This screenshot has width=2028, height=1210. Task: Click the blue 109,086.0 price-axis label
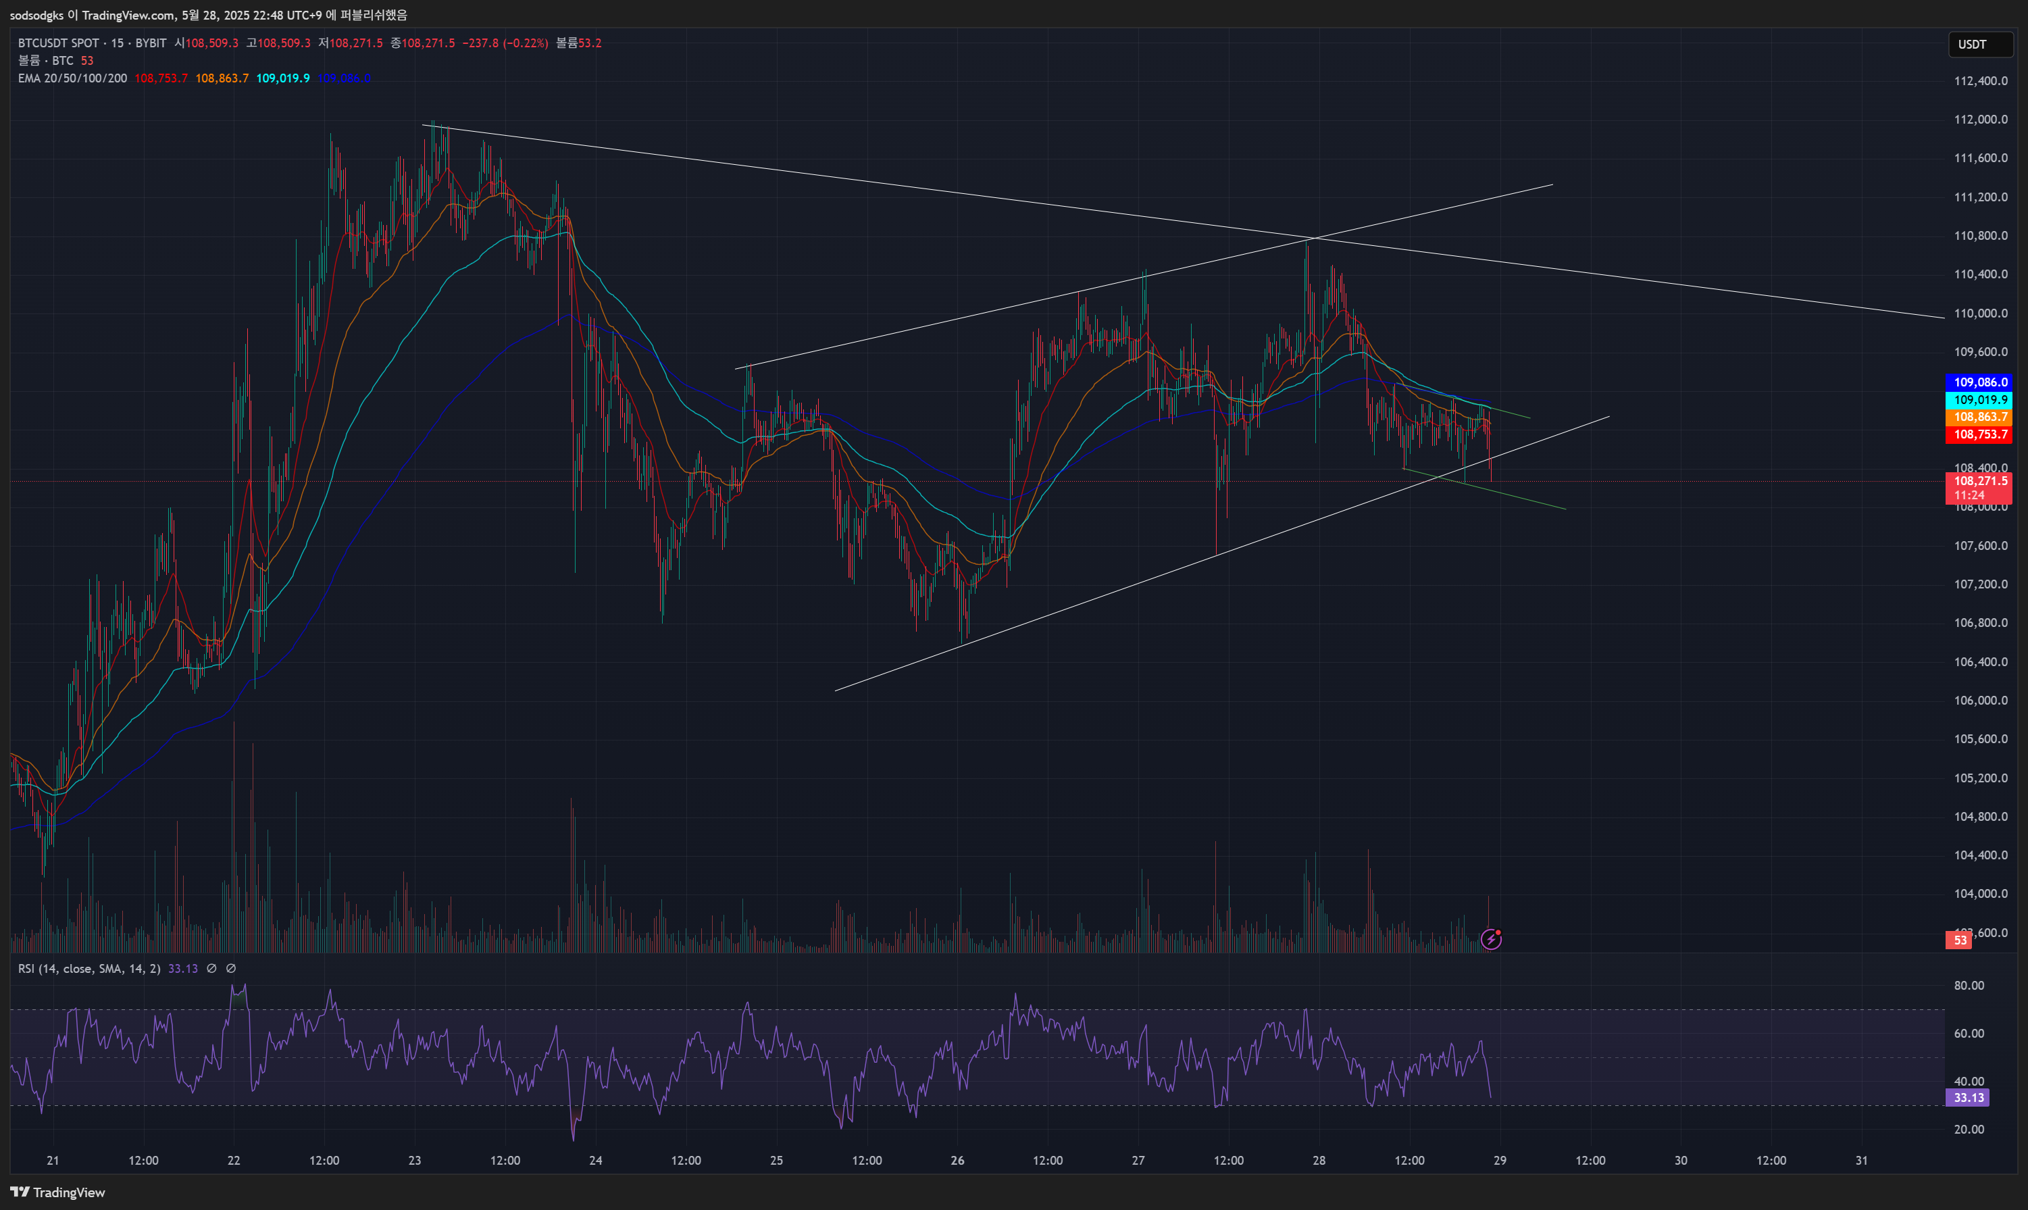[x=1978, y=382]
